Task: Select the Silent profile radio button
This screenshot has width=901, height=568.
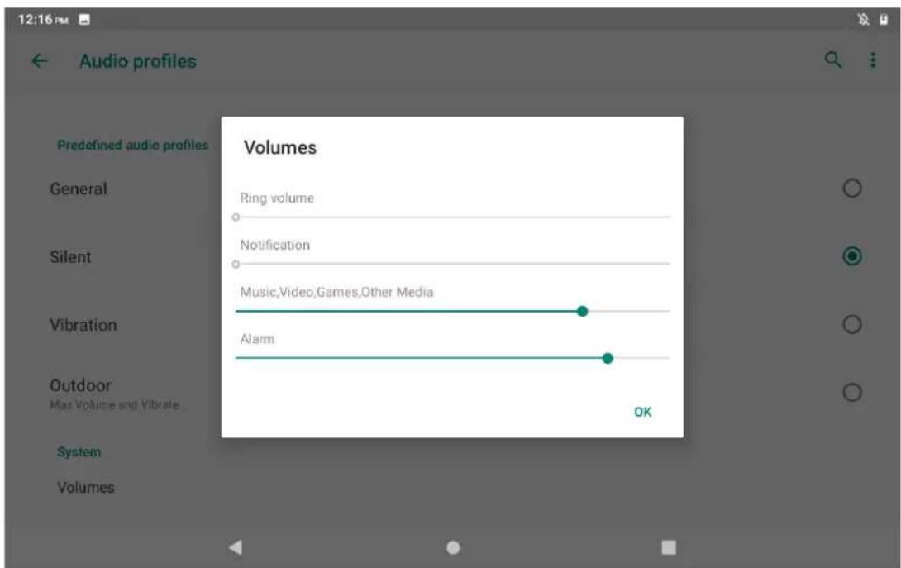Action: 851,255
